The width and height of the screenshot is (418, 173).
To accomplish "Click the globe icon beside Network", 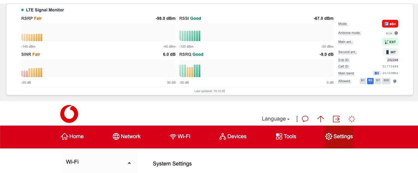I will point(116,136).
